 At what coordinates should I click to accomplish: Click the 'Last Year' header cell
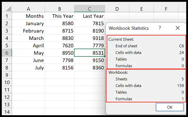(x=89, y=16)
